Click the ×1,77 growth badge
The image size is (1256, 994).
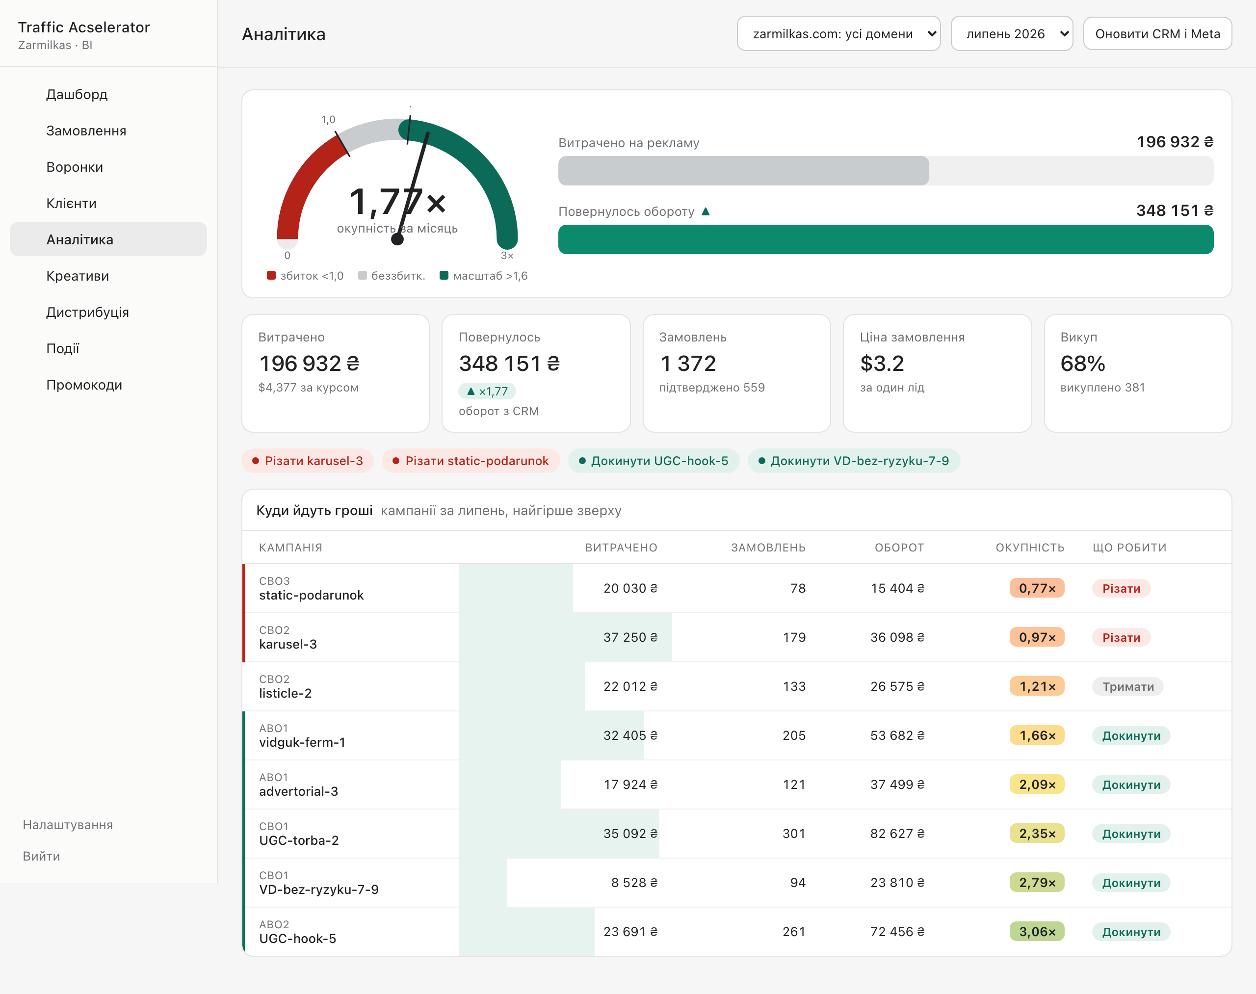click(x=487, y=391)
